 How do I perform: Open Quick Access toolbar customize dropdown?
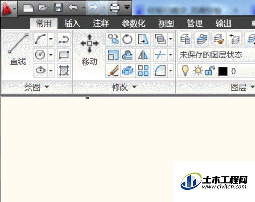pos(127,7)
